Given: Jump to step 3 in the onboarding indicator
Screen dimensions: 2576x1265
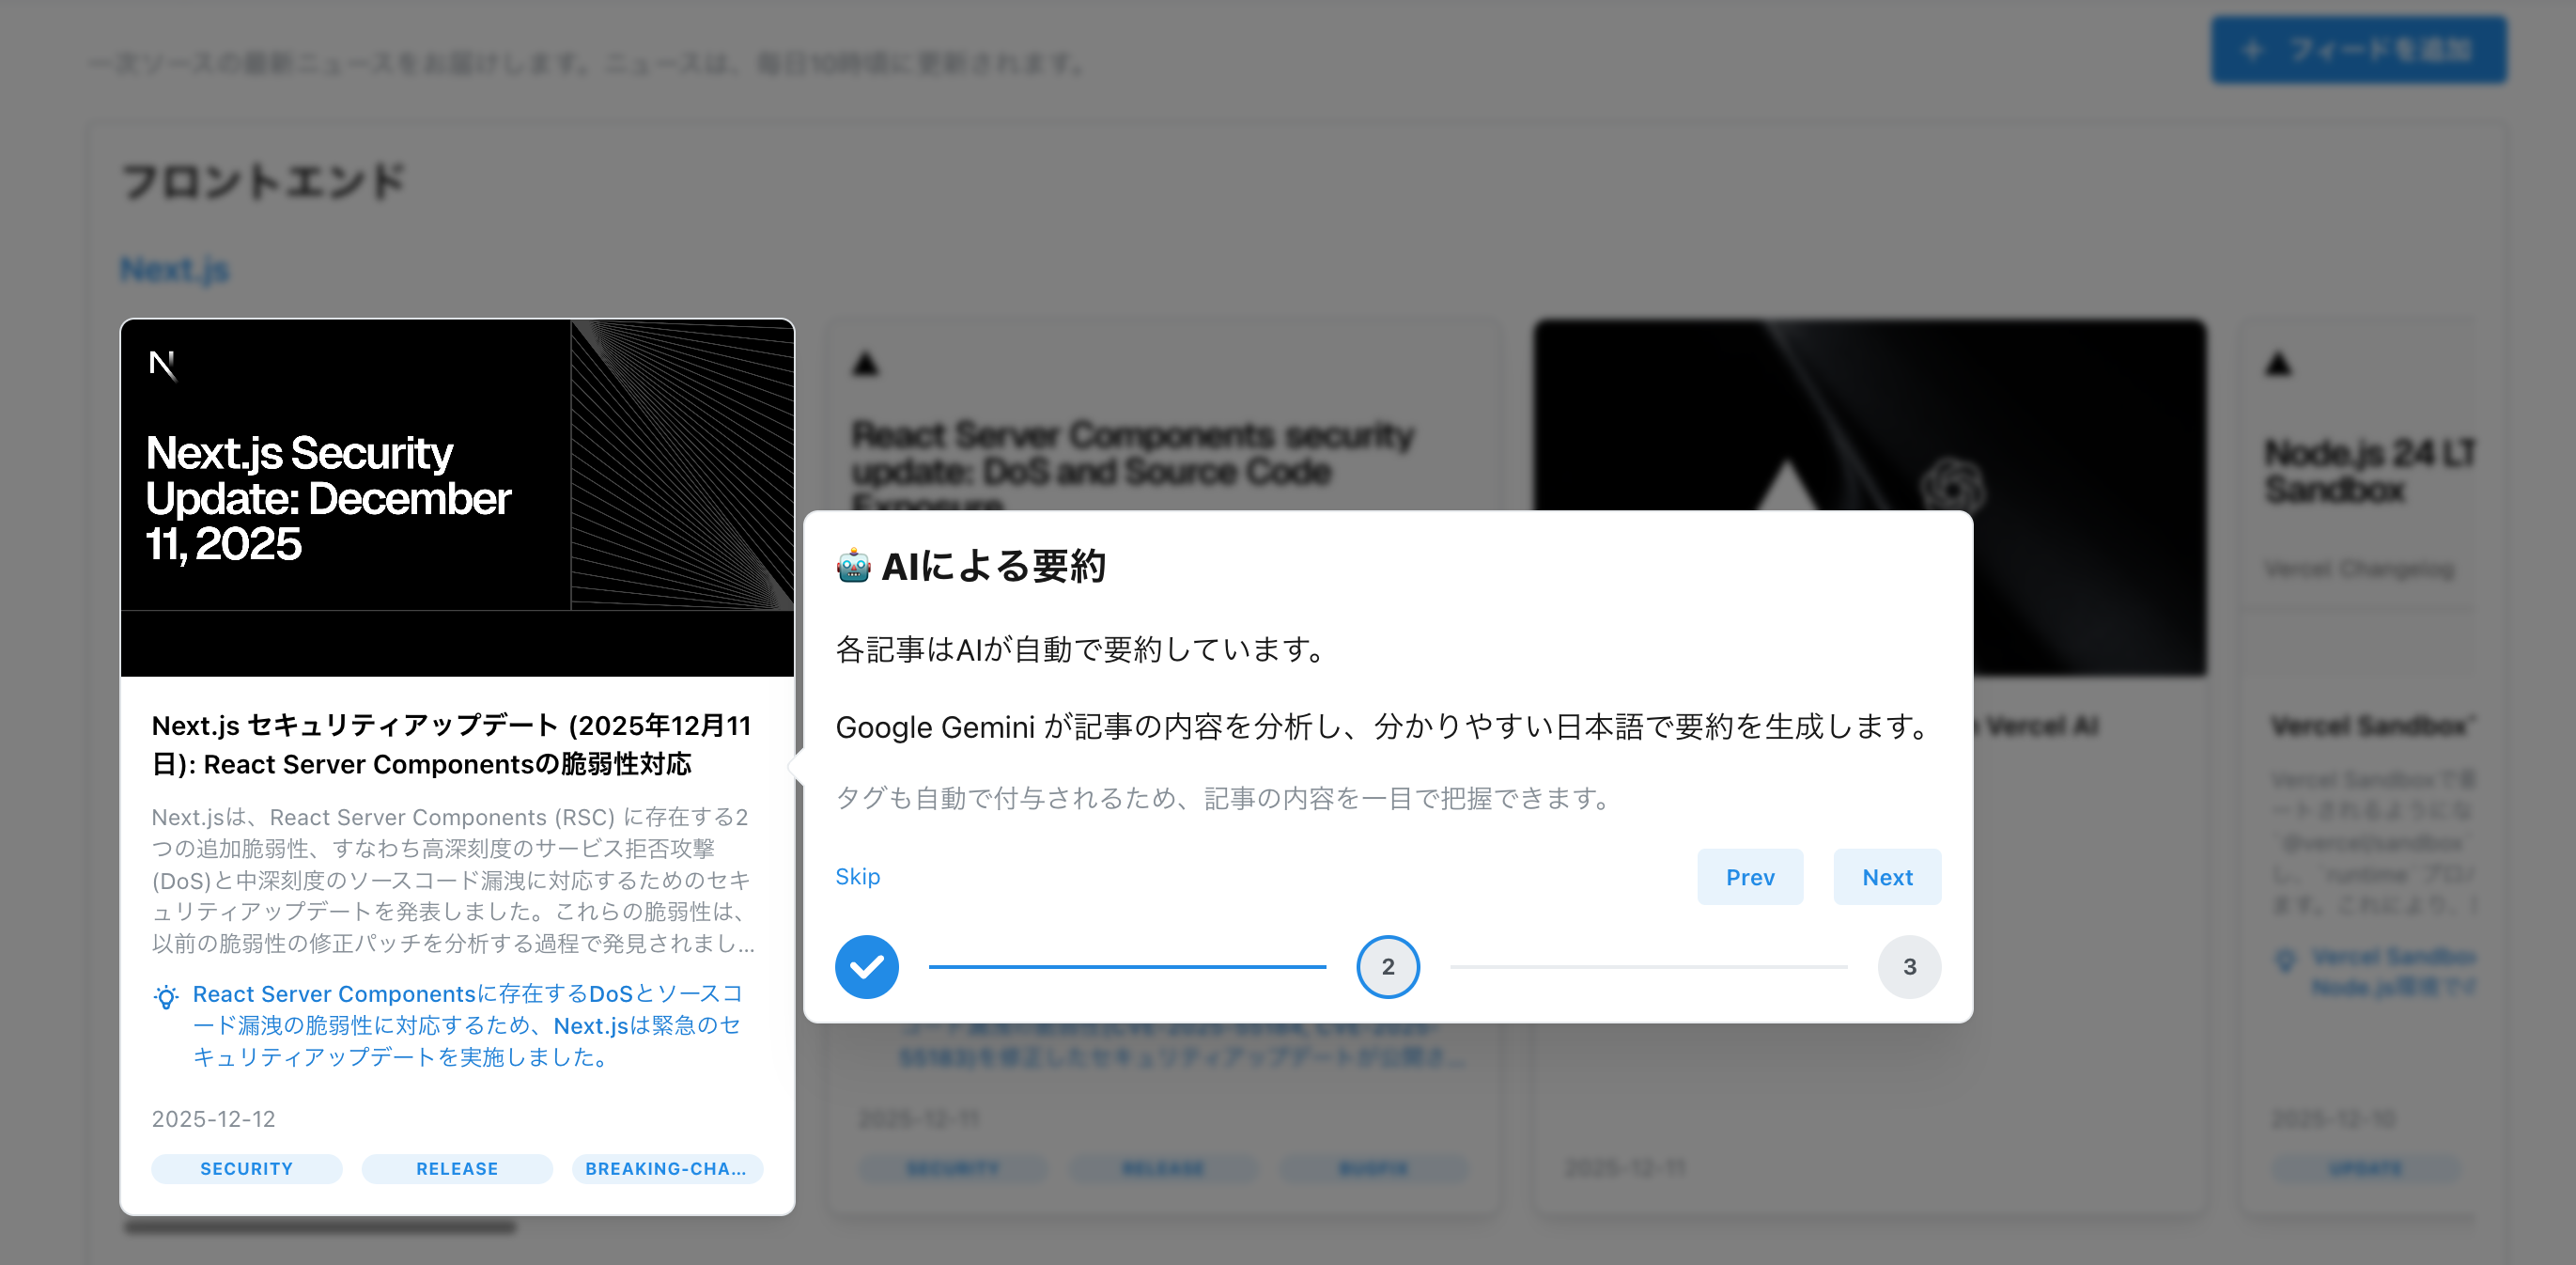Looking at the screenshot, I should point(1909,966).
